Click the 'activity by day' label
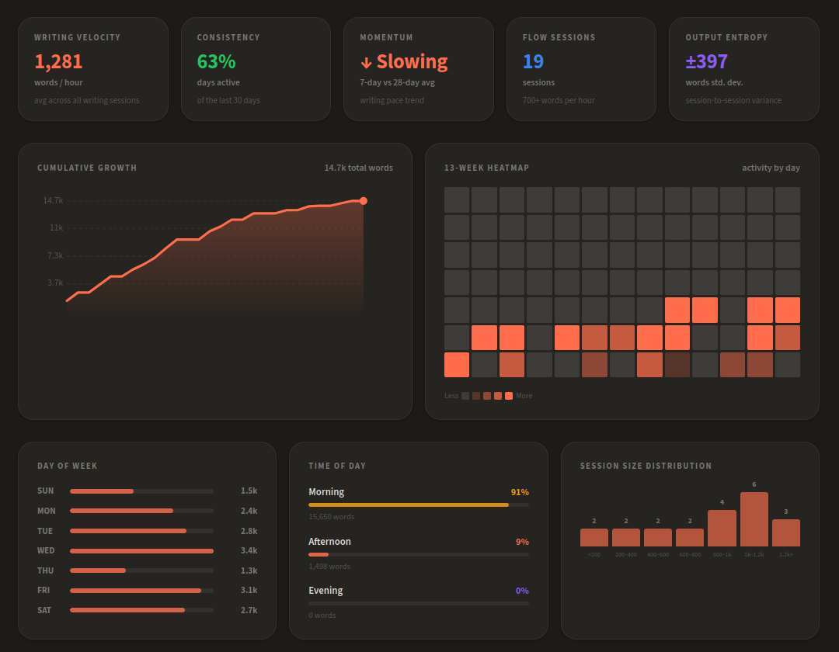Image resolution: width=839 pixels, height=652 pixels. pos(771,168)
